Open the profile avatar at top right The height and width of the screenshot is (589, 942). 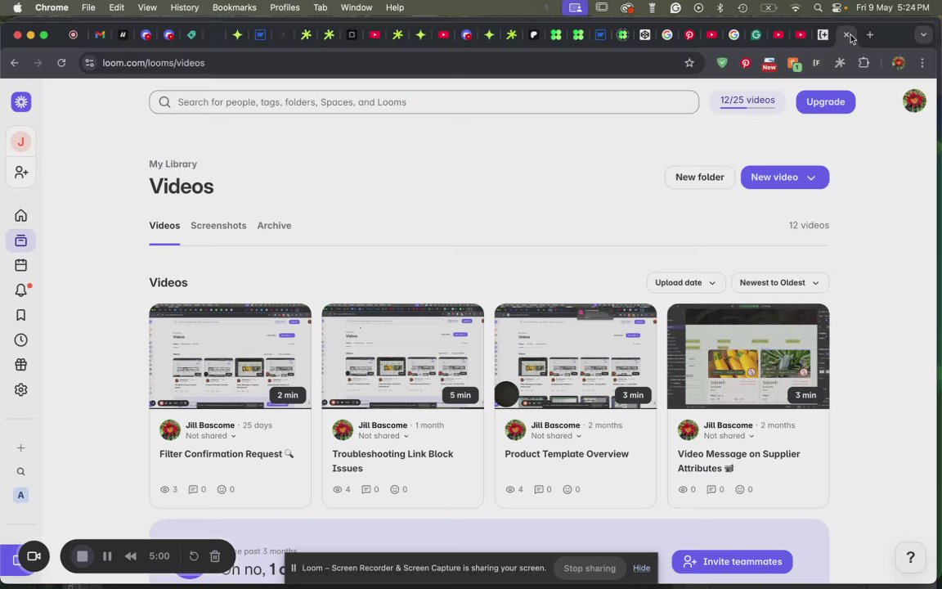click(914, 101)
